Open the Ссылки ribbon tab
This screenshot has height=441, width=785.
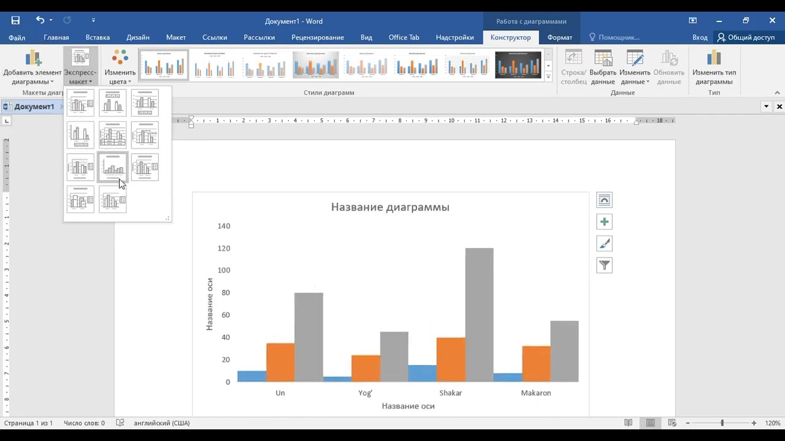pos(215,37)
